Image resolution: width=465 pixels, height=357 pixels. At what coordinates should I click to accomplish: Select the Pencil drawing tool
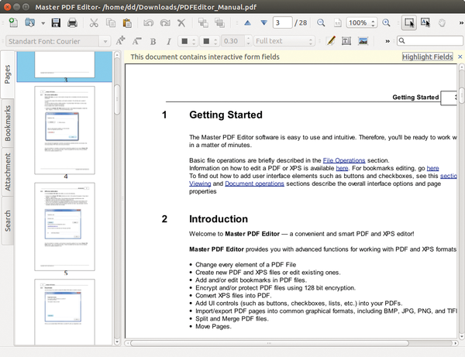331,41
